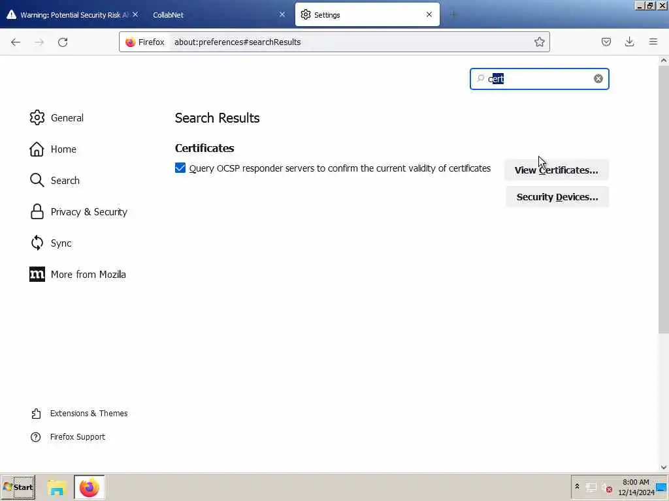Select the Settings tab

point(367,14)
